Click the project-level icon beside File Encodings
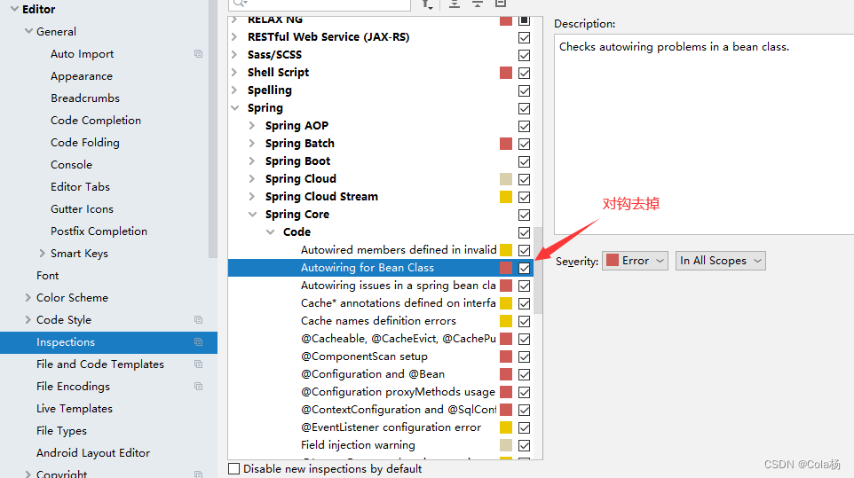The height and width of the screenshot is (478, 854). coord(198,386)
